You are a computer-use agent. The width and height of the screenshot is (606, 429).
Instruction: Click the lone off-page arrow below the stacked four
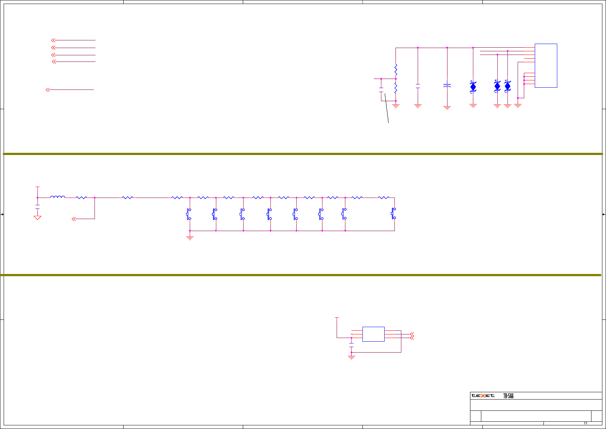tap(48, 90)
